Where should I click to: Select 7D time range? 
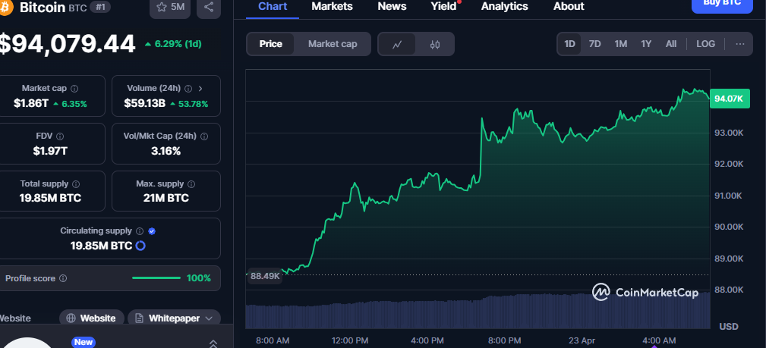[x=594, y=44]
